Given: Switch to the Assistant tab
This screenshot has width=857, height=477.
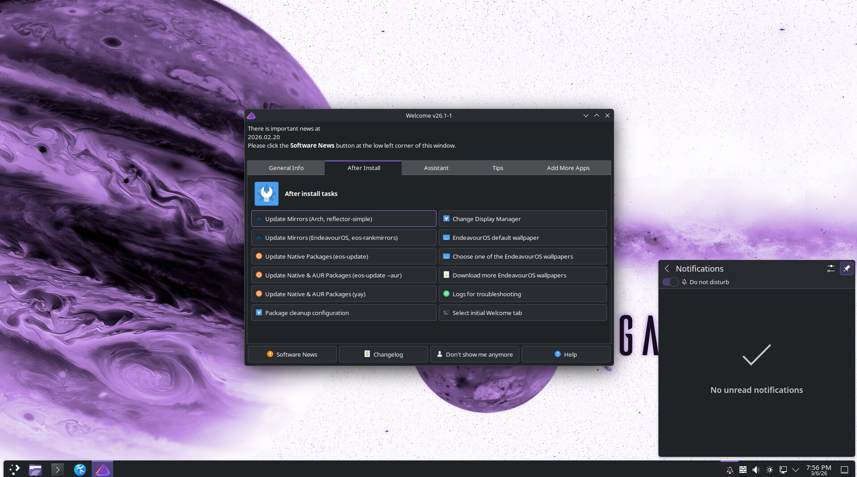Looking at the screenshot, I should 436,168.
